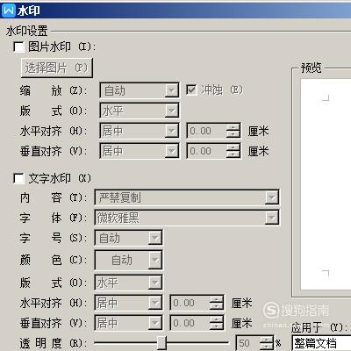Open text watermark 水平对齐 dropdown
Viewport: 351px width, 351px height.
point(128,303)
